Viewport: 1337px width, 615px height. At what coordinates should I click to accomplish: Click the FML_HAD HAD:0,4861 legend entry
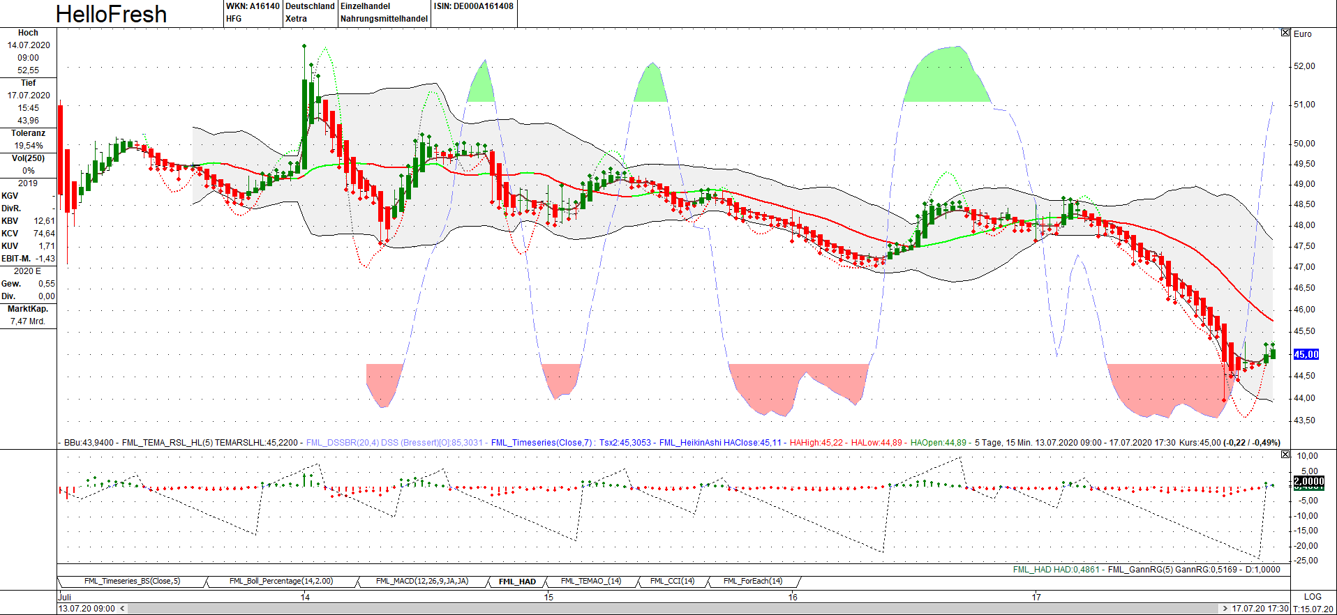1056,570
